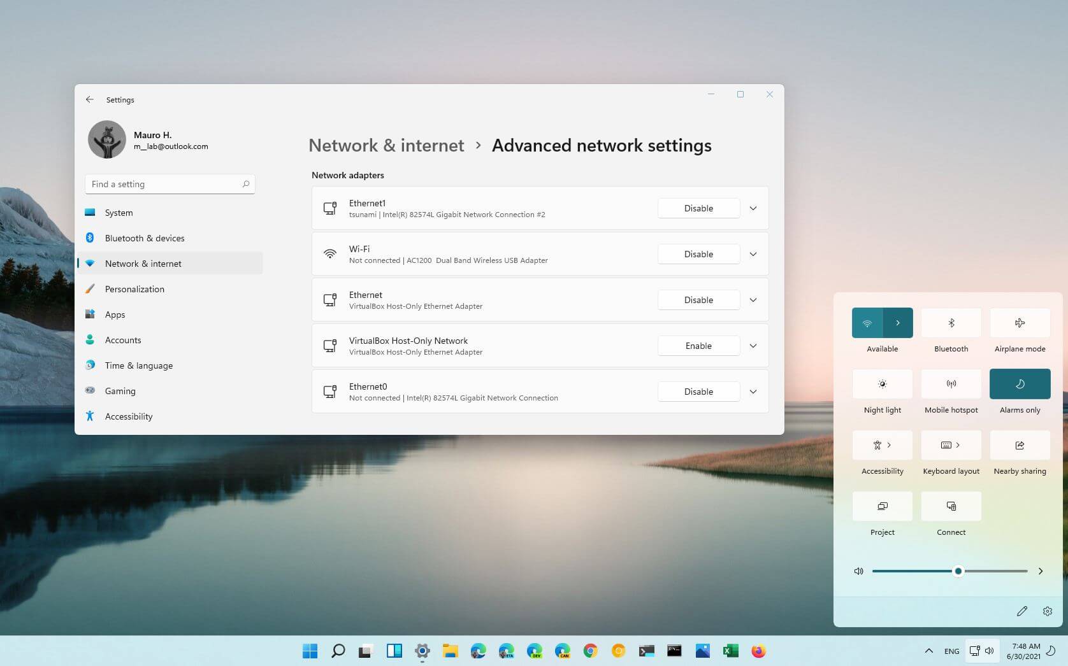
Task: Click the edit quick settings pencil icon
Action: [x=1022, y=611]
